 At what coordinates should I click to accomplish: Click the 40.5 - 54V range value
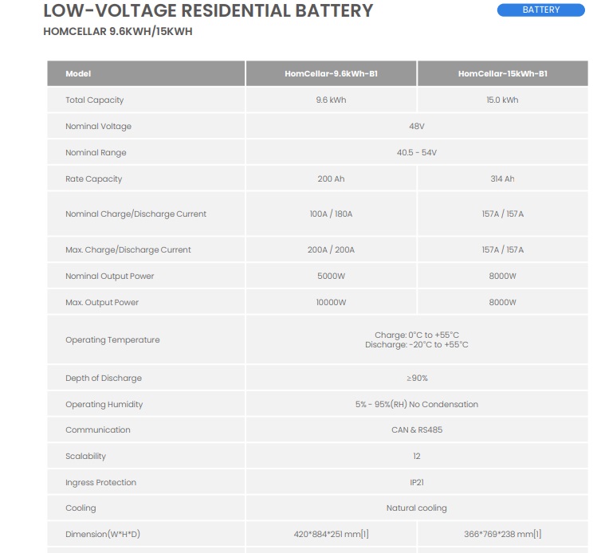tap(417, 152)
